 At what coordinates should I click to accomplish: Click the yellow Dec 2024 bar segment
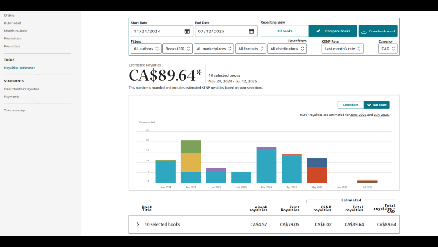(x=191, y=162)
